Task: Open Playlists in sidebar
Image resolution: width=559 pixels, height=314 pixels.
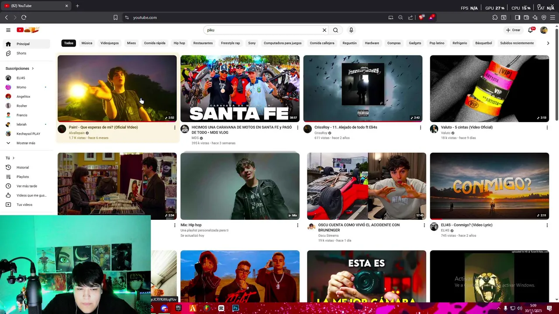Action: [28, 177]
